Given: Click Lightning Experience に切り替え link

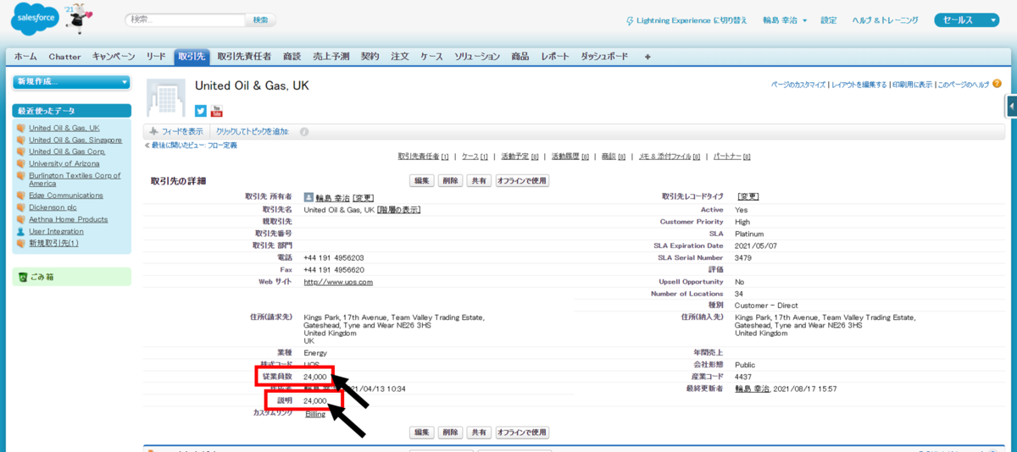Looking at the screenshot, I should 692,20.
